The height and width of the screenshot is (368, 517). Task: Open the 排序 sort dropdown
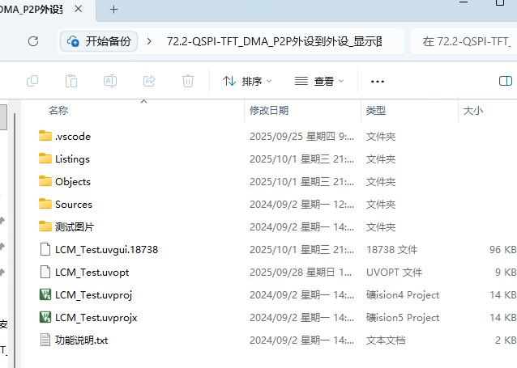(247, 81)
